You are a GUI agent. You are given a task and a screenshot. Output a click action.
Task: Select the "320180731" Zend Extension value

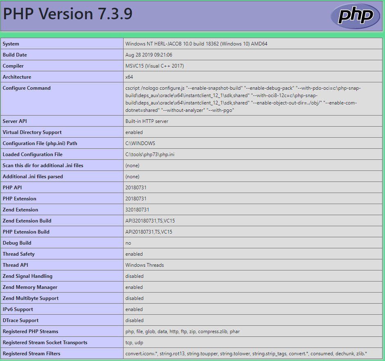tap(137, 210)
